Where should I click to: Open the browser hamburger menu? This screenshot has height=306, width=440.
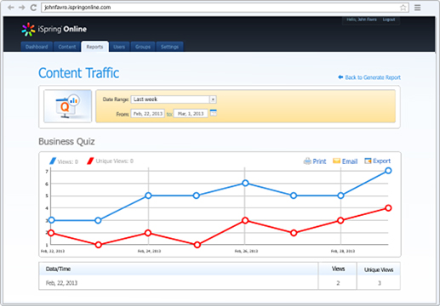pos(417,8)
